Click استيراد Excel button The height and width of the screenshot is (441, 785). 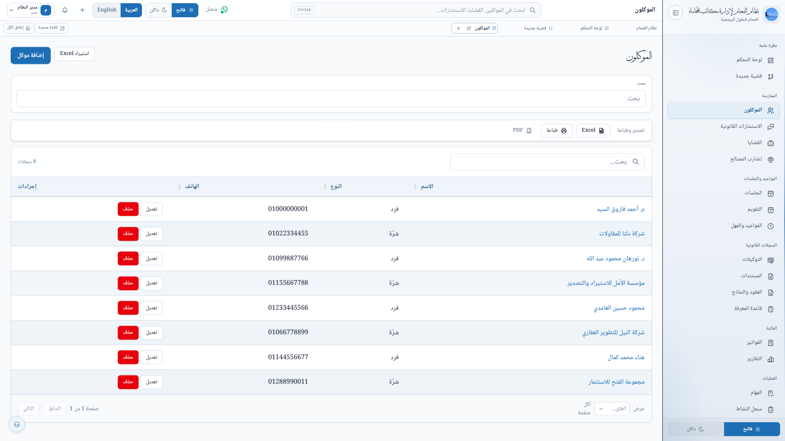(74, 53)
